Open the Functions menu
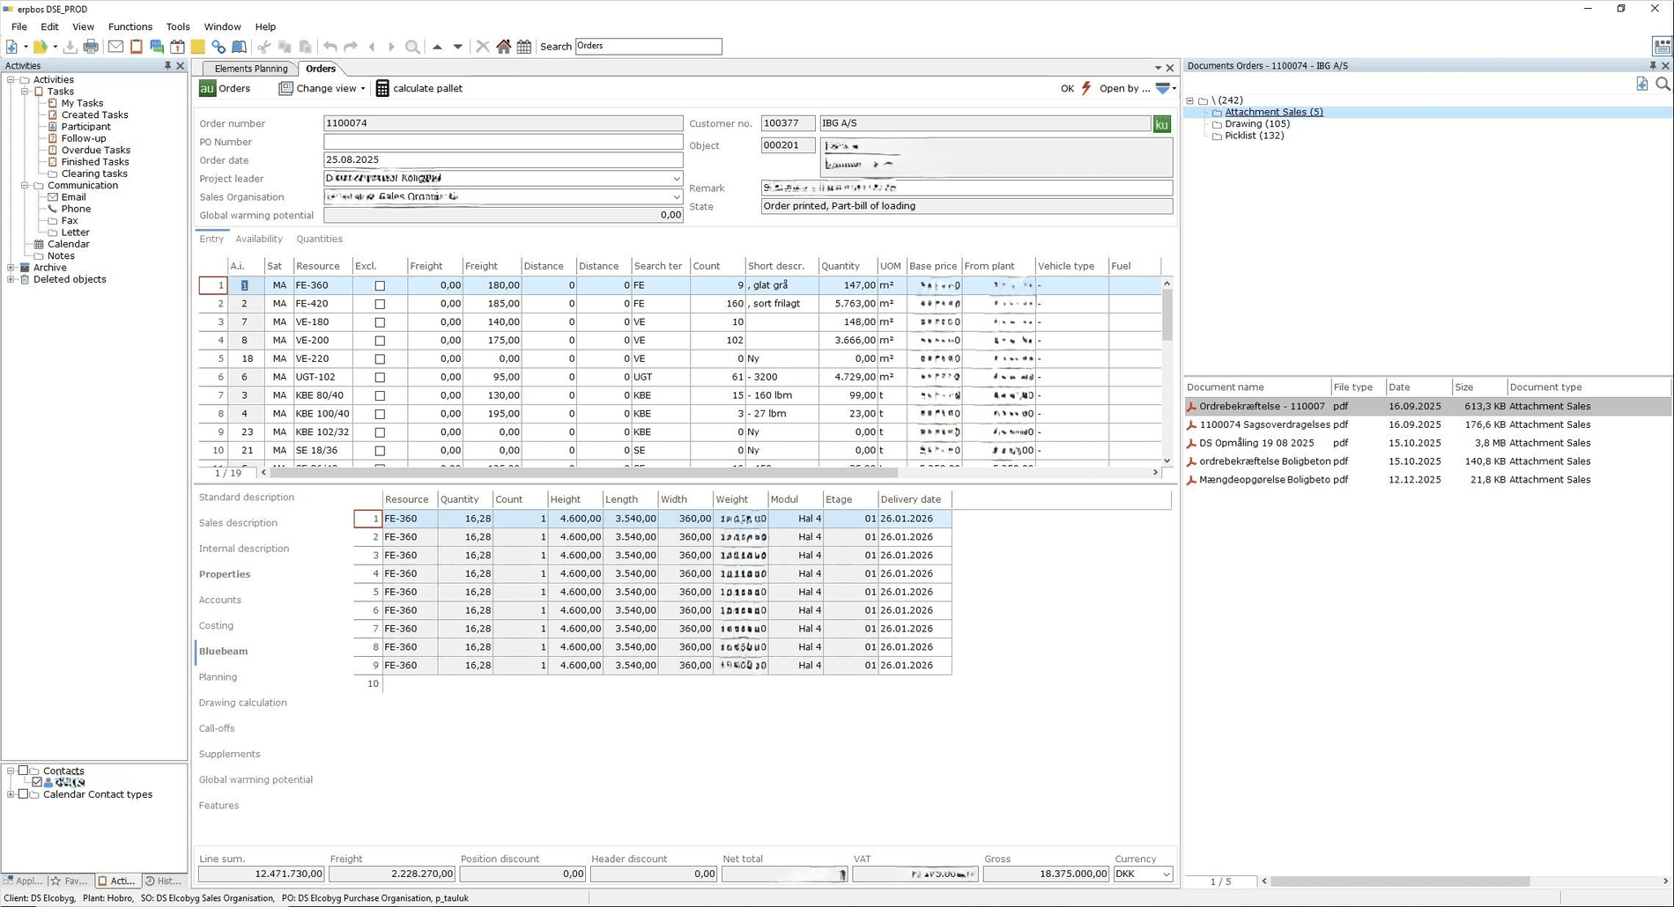The height and width of the screenshot is (907, 1674). (x=130, y=26)
